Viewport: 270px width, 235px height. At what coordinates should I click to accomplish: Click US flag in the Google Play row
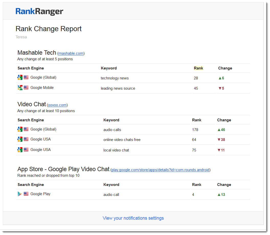point(26,194)
